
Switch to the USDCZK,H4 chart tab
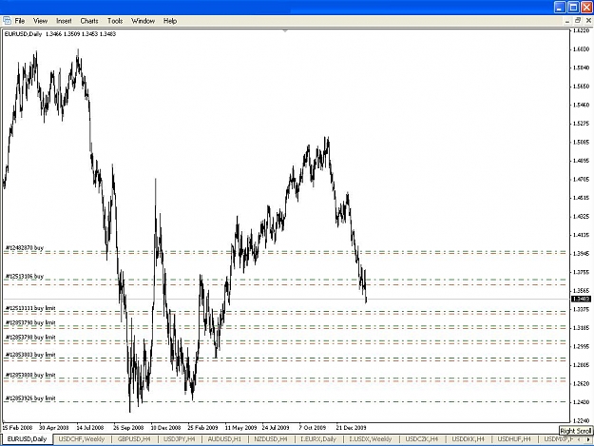tap(421, 438)
